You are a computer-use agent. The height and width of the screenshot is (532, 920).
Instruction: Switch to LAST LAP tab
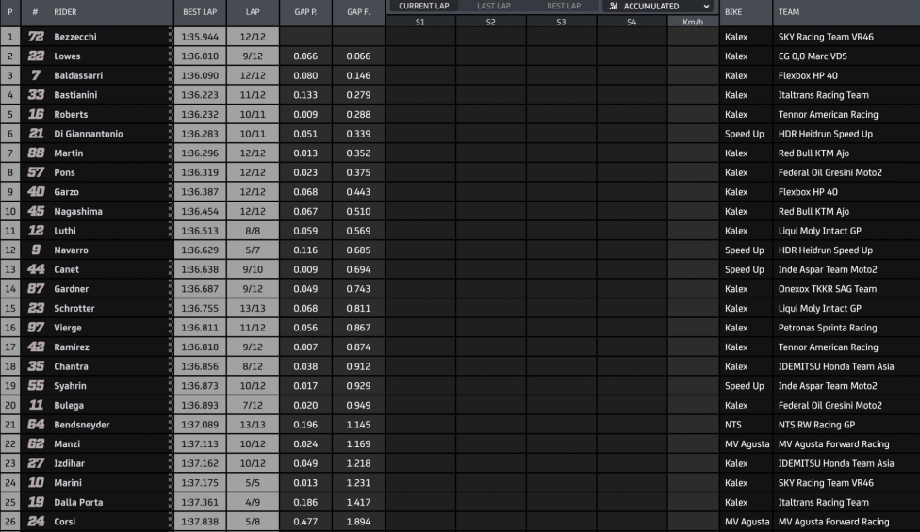tap(493, 6)
